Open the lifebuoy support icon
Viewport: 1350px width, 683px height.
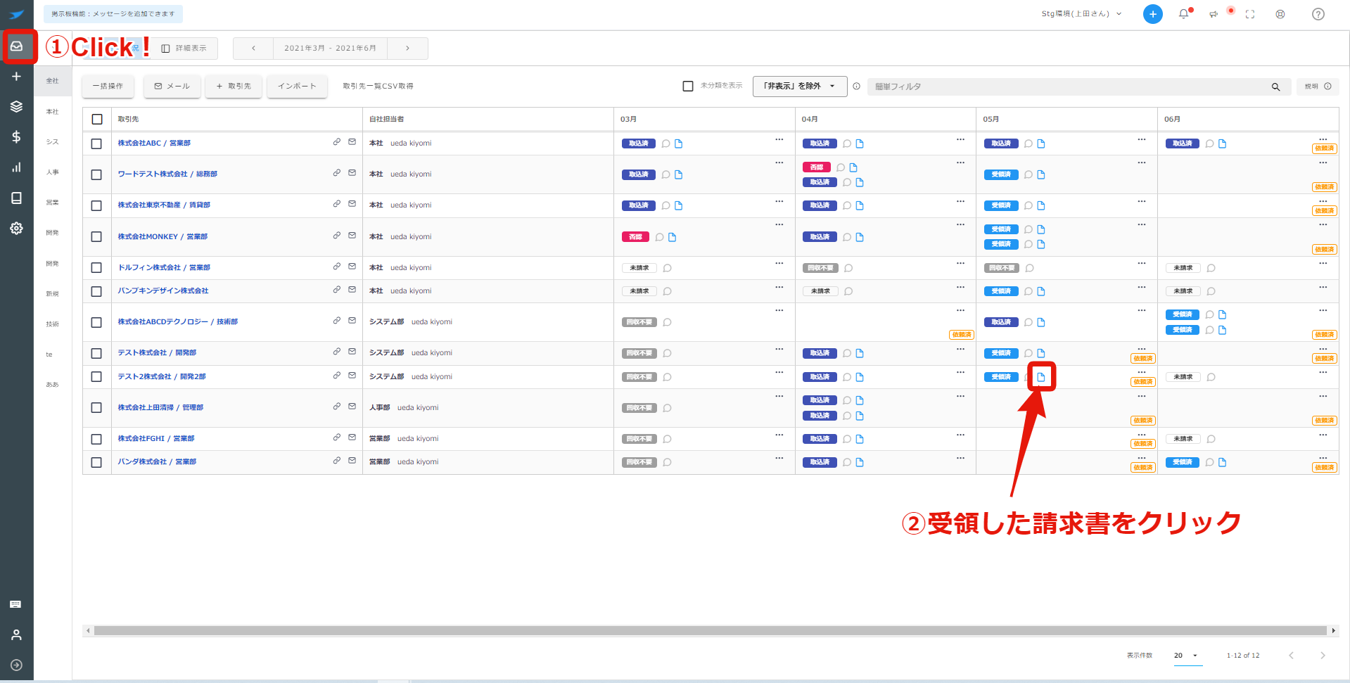pos(1280,14)
